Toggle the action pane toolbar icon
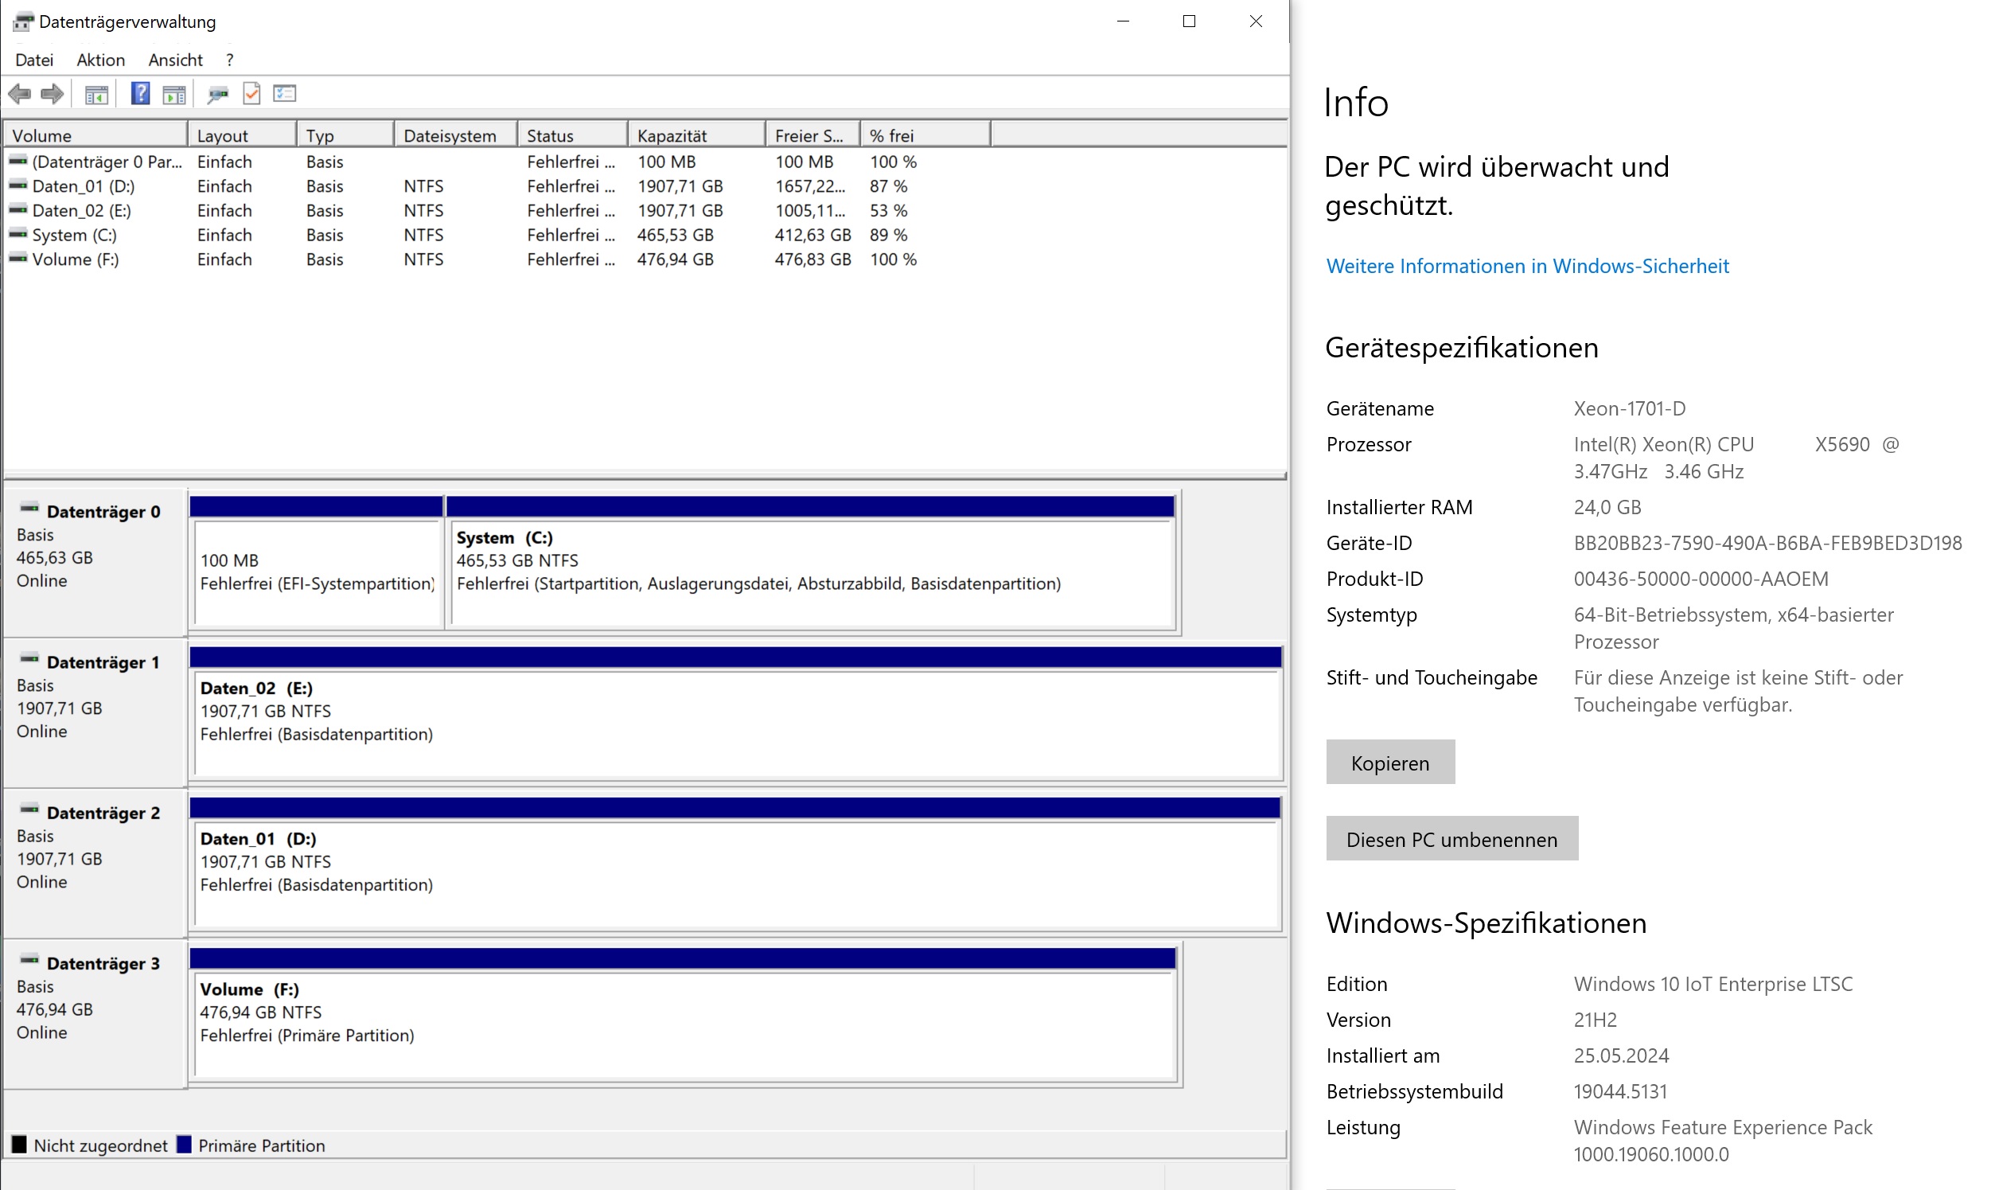Viewport: 1995px width, 1190px height. [x=174, y=95]
